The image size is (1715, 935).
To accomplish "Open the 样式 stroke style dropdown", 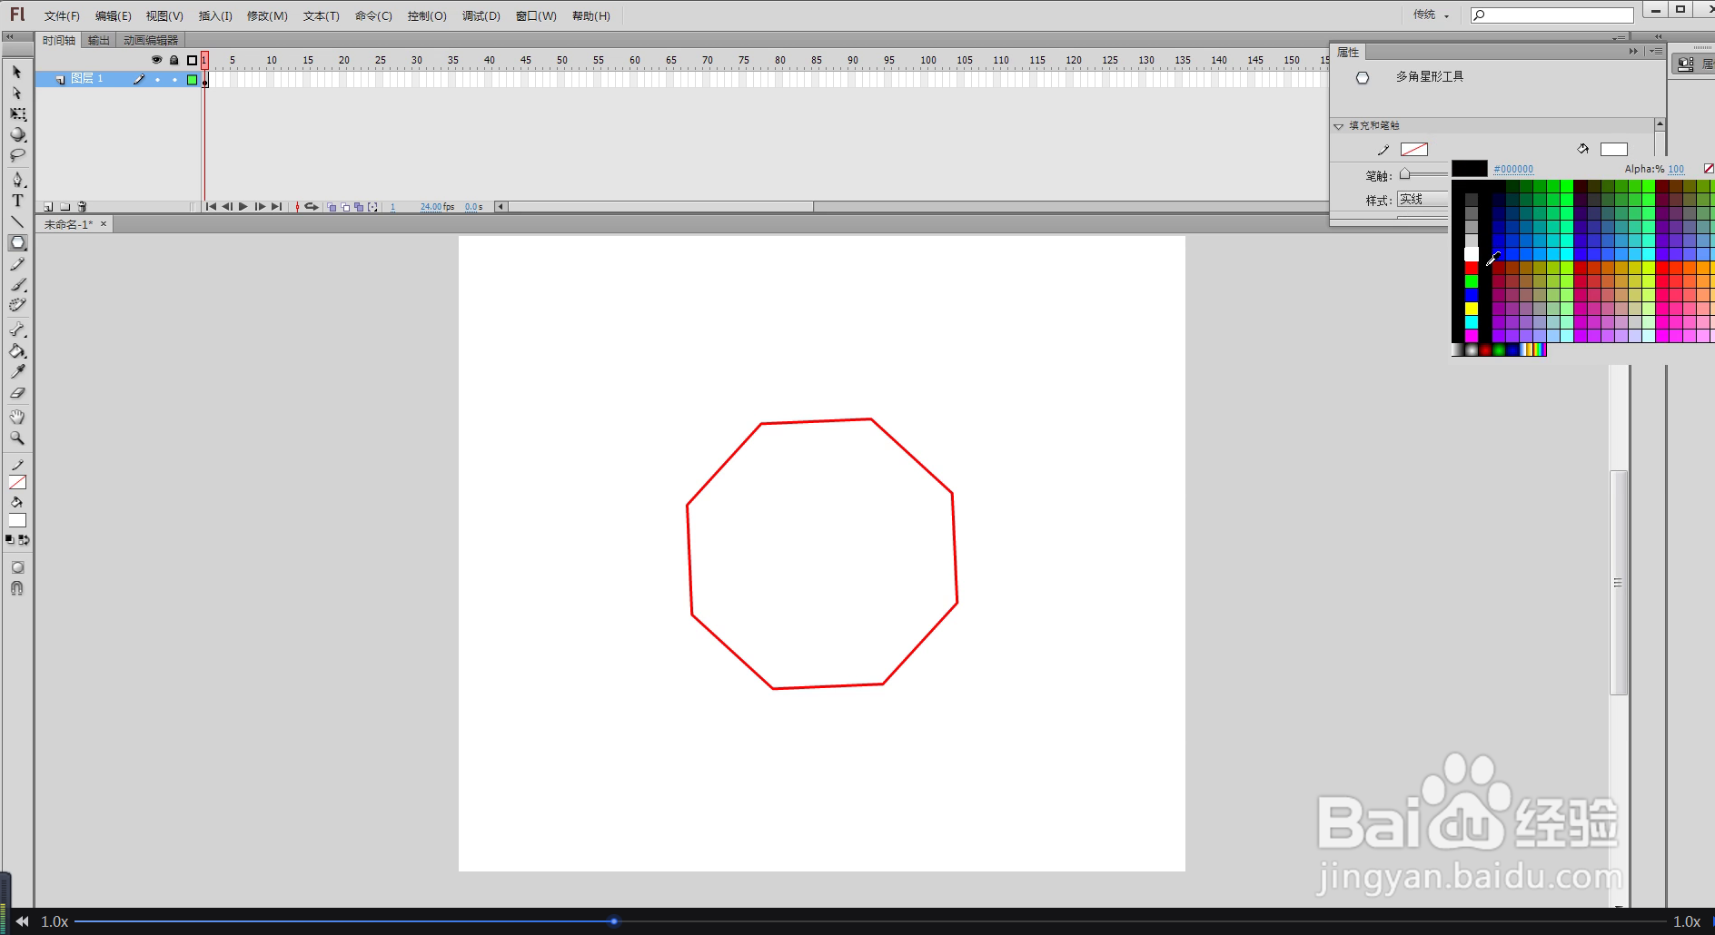I will pyautogui.click(x=1421, y=199).
